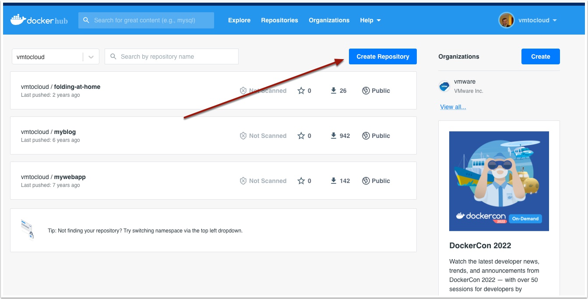Click the Organizations sidebar heading
The height and width of the screenshot is (299, 588).
459,56
